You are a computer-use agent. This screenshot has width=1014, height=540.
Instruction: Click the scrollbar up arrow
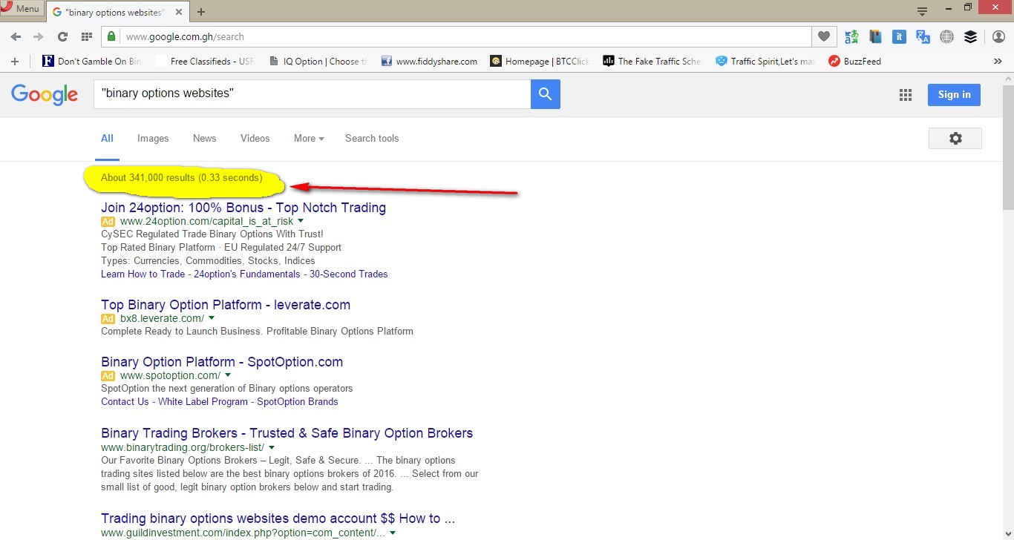(1008, 79)
